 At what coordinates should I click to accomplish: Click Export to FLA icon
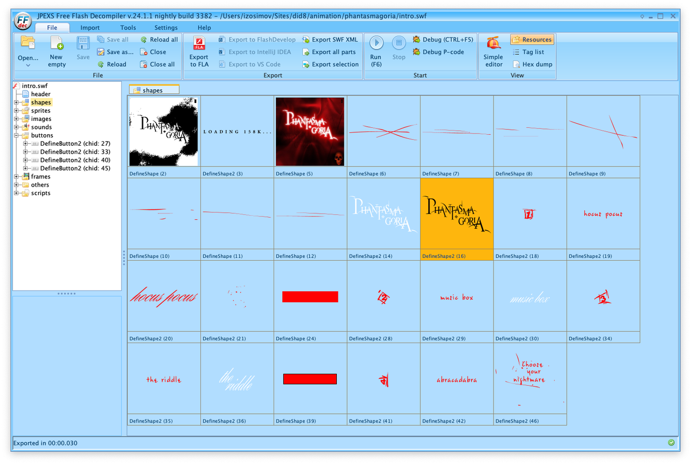[199, 44]
